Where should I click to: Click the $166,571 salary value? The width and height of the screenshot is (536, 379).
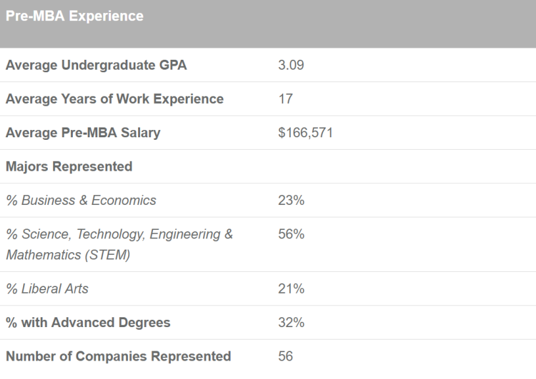(x=305, y=133)
